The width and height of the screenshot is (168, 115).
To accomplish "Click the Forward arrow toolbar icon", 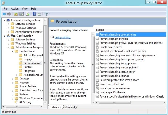I will pyautogui.click(x=9, y=14).
